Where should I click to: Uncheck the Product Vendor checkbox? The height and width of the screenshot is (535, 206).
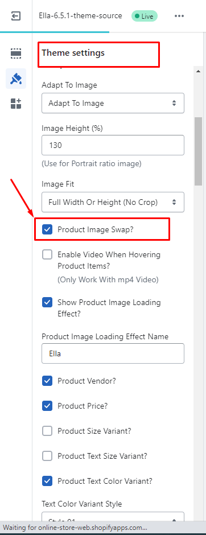click(47, 381)
